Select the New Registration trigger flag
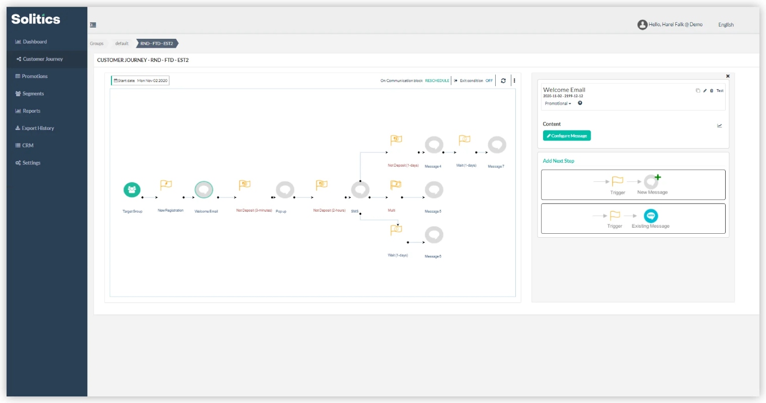 point(166,185)
